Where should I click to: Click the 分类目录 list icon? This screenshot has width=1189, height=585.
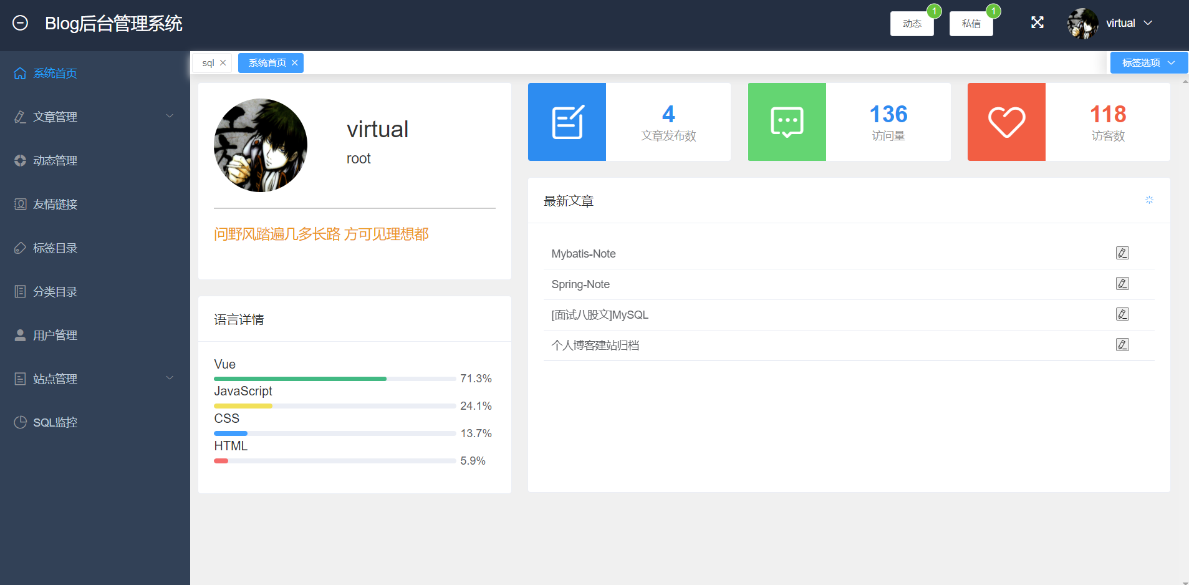[20, 292]
